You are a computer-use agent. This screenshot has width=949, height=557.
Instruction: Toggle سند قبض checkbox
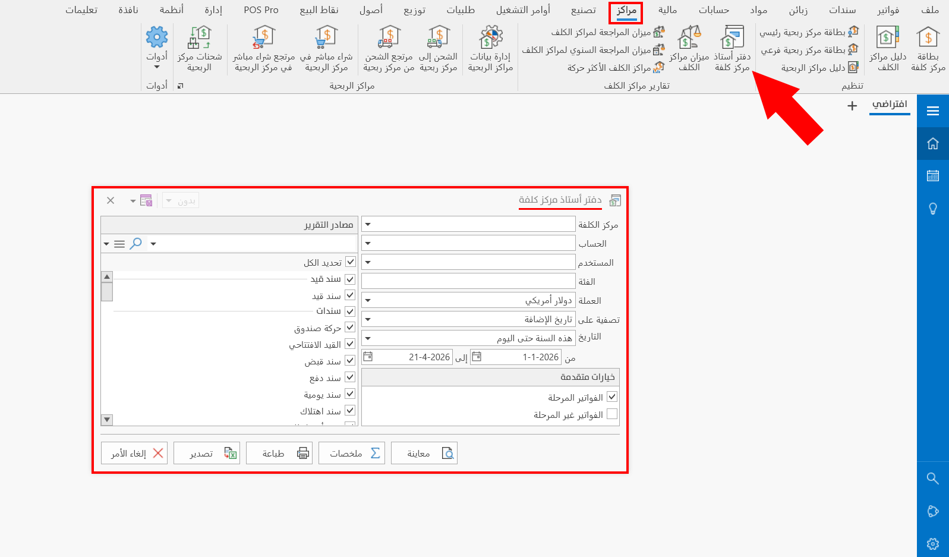pyautogui.click(x=350, y=360)
